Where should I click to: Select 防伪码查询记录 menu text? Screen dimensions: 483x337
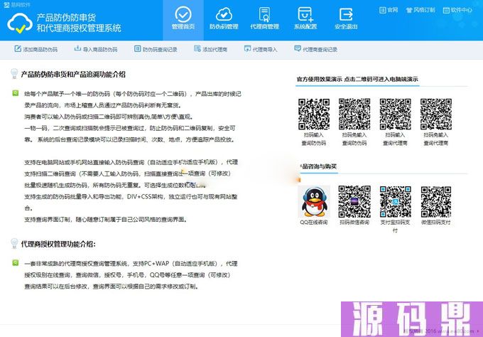tap(160, 49)
